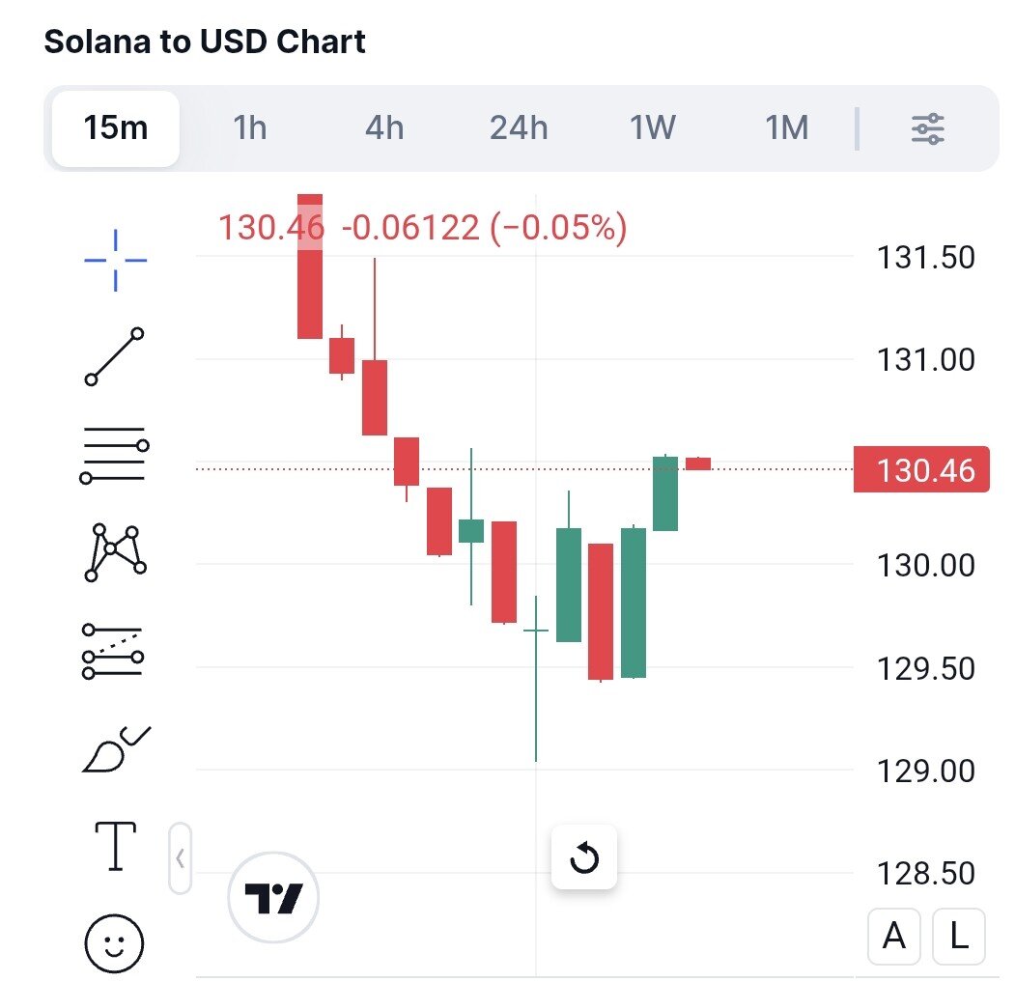Toggle auto scale (A) button
This screenshot has width=1015, height=982.
pyautogui.click(x=894, y=936)
